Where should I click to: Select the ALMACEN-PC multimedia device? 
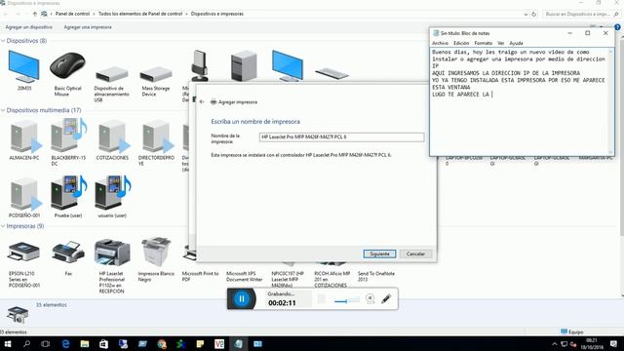pyautogui.click(x=24, y=136)
